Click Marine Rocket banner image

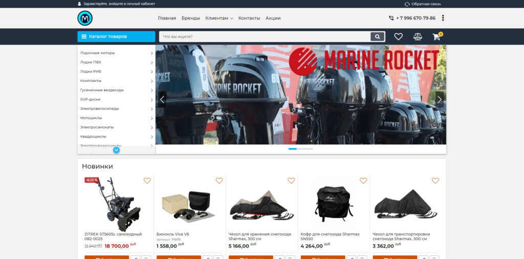(x=301, y=95)
